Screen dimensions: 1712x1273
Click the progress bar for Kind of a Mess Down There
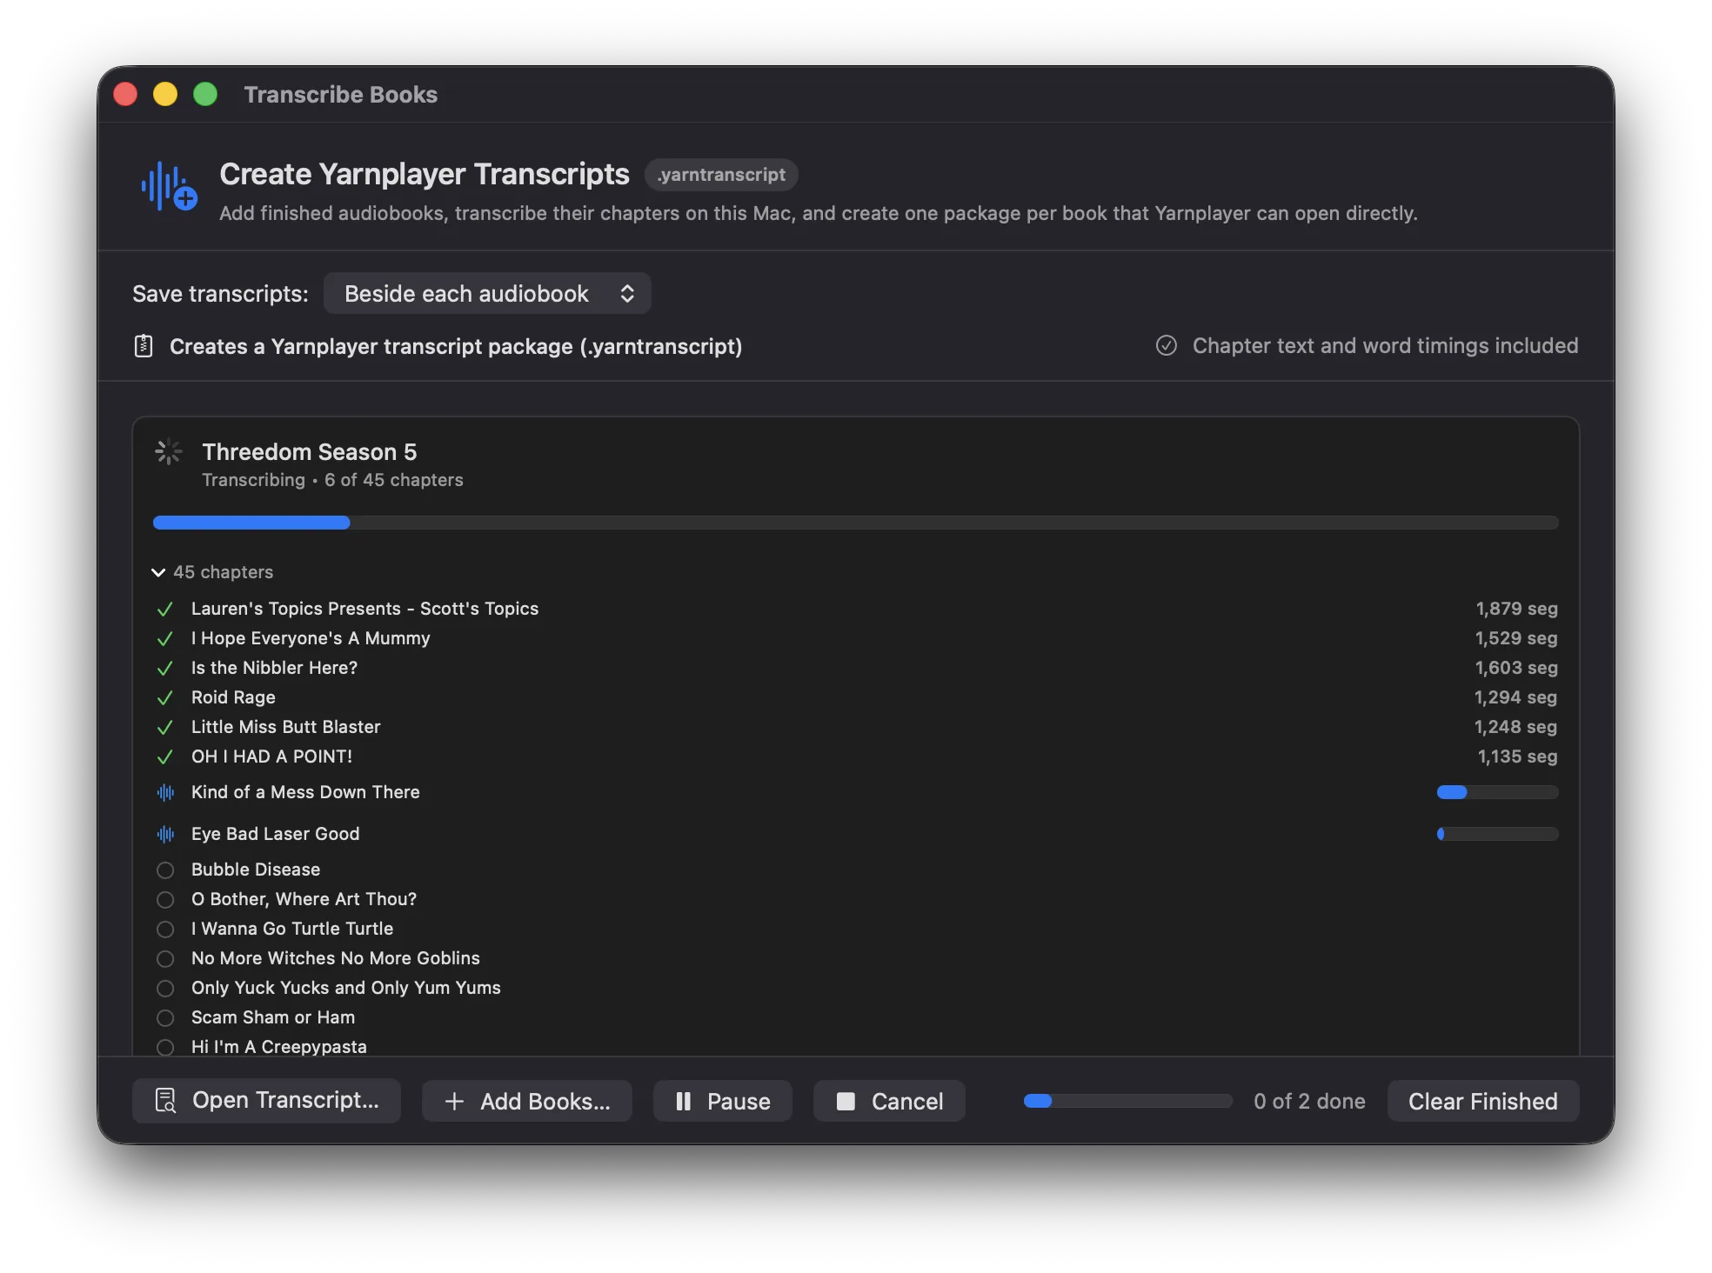pyautogui.click(x=1497, y=792)
